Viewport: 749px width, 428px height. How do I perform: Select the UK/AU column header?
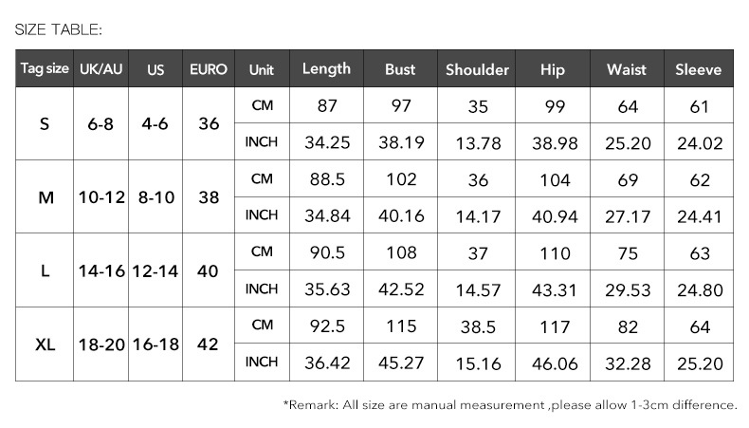pyautogui.click(x=100, y=69)
